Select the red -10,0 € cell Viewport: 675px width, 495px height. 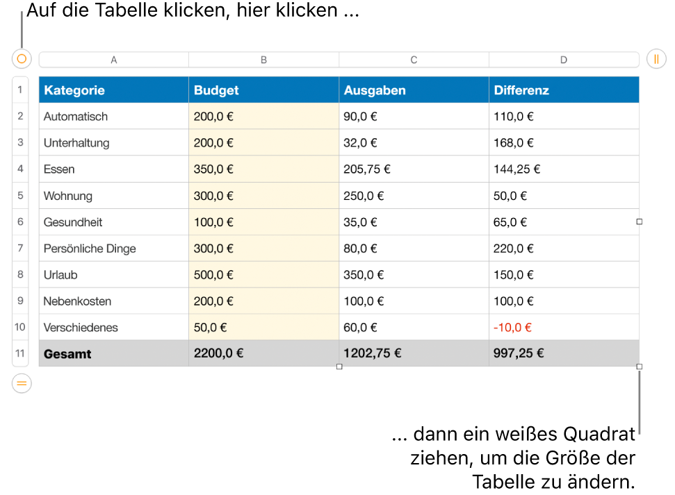pyautogui.click(x=564, y=327)
